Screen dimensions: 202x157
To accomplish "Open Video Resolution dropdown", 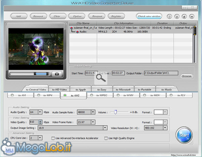I will [x=165, y=128].
